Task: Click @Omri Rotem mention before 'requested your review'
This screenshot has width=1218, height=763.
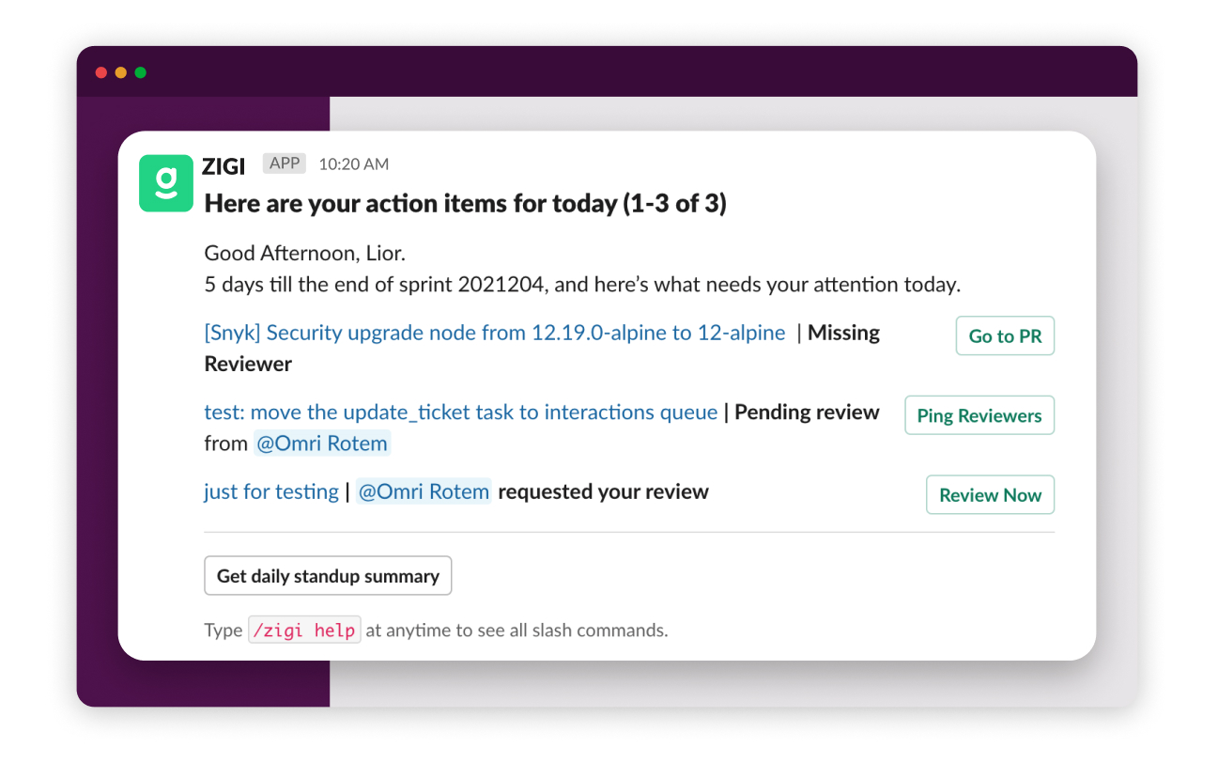Action: (424, 491)
